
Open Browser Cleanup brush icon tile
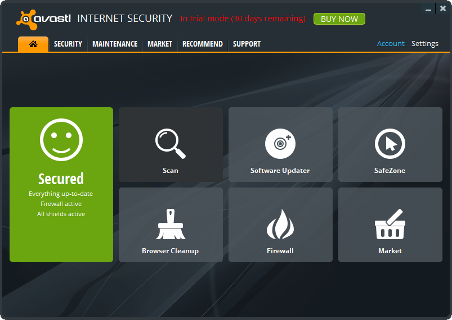(x=171, y=225)
